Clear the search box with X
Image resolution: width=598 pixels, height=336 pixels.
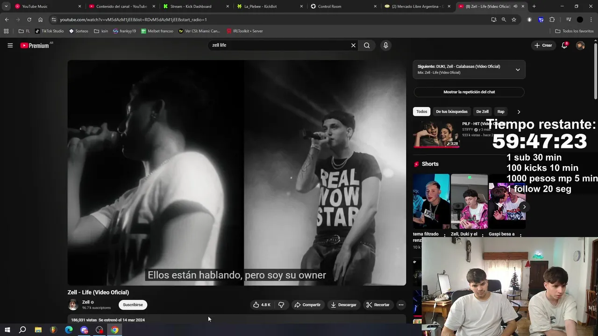pos(353,45)
